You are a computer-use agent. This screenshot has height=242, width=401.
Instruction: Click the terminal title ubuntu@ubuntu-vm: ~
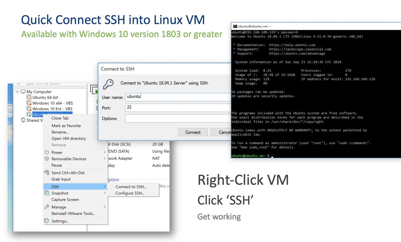pos(254,26)
